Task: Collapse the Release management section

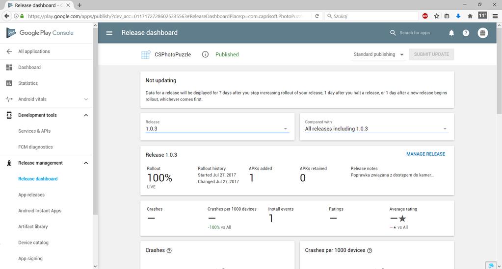Action: (x=86, y=163)
